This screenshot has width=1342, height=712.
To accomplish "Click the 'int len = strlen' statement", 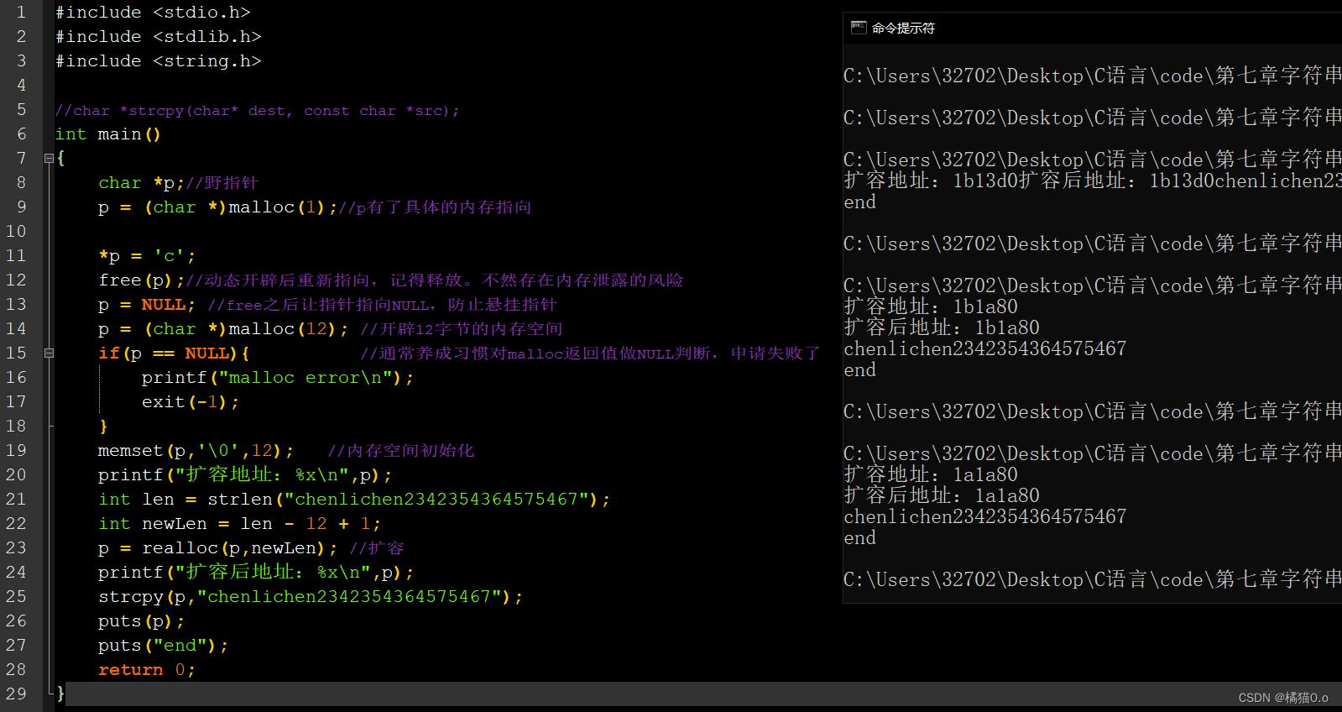I will (x=354, y=499).
